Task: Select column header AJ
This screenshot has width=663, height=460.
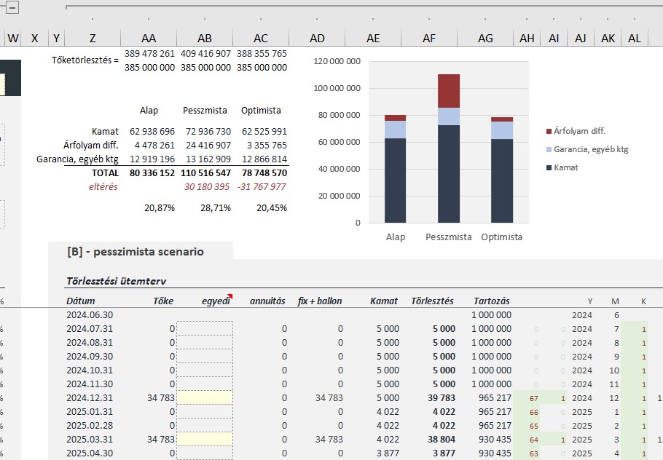Action: 581,38
